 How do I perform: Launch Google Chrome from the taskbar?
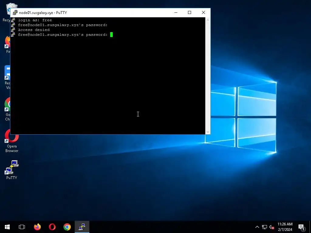(67, 227)
